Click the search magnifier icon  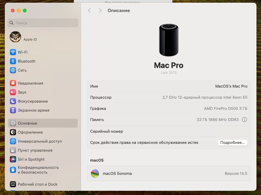point(11,23)
